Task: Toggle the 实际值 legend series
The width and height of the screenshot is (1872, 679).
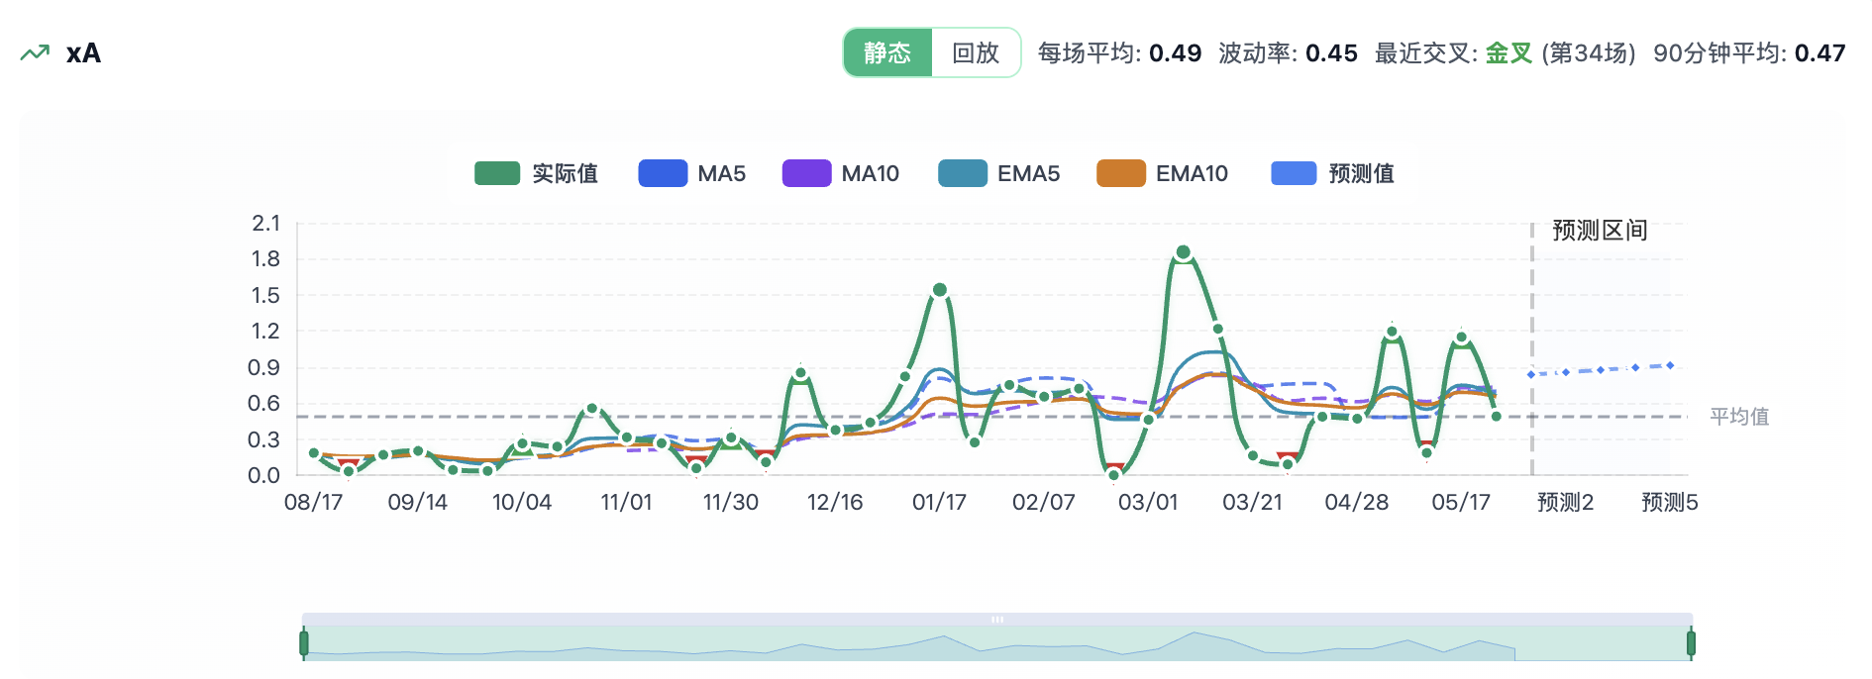Action: (536, 173)
